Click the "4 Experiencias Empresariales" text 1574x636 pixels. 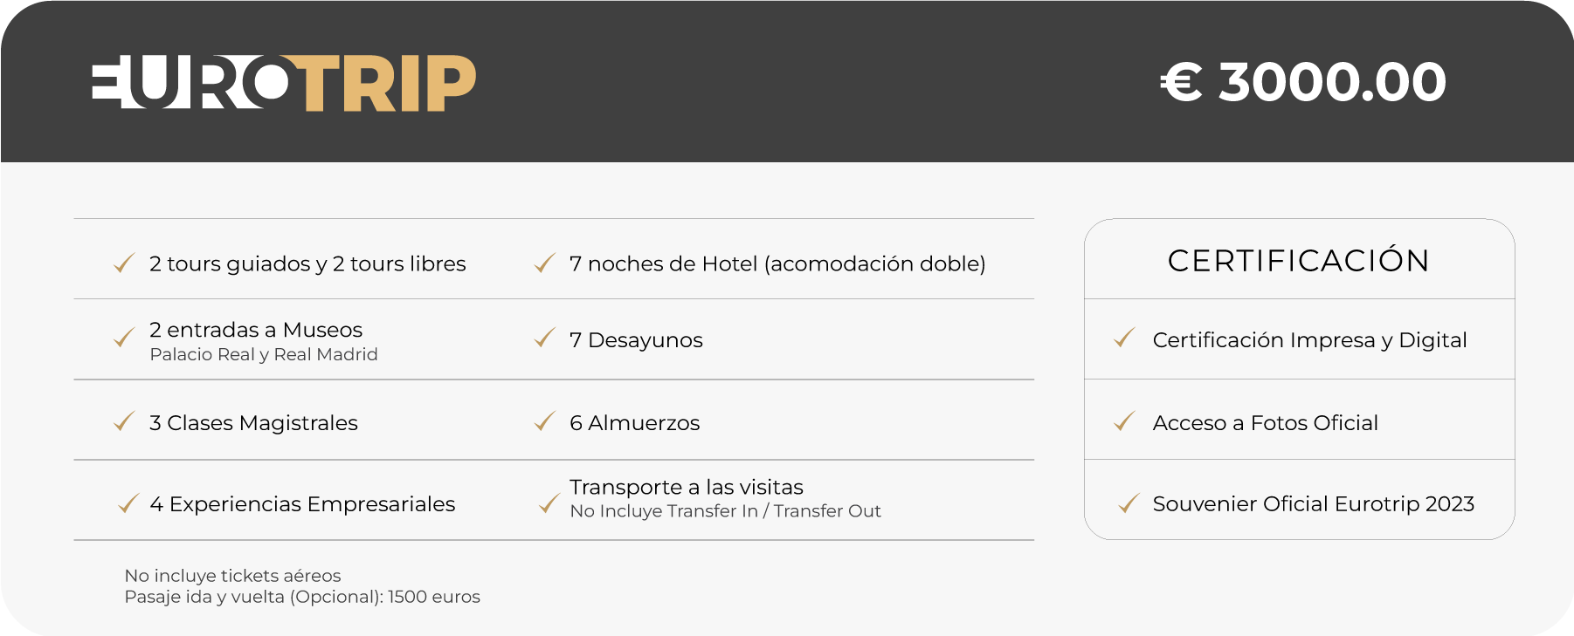(302, 504)
